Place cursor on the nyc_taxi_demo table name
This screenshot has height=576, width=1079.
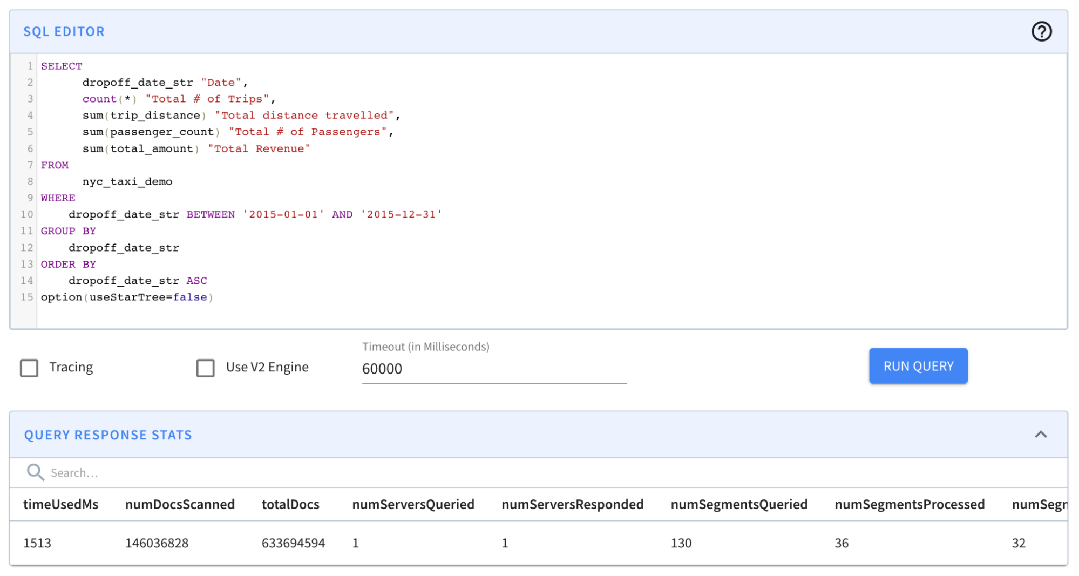[127, 182]
